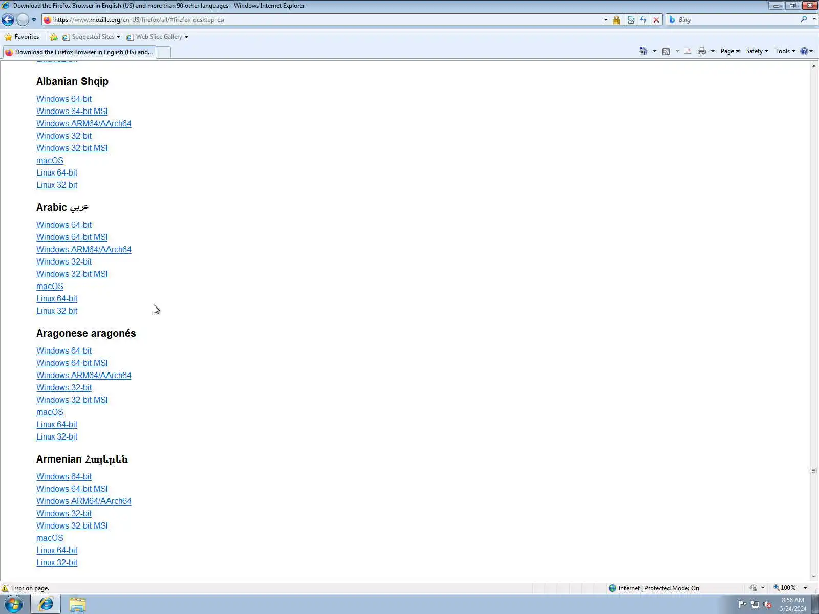Viewport: 819px width, 614px height.
Task: Click Arabic Linux 64-bit link
Action: [x=57, y=299]
